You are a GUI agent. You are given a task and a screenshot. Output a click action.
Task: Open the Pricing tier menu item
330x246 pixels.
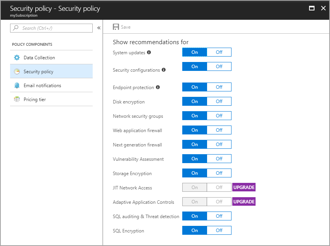pos(35,99)
